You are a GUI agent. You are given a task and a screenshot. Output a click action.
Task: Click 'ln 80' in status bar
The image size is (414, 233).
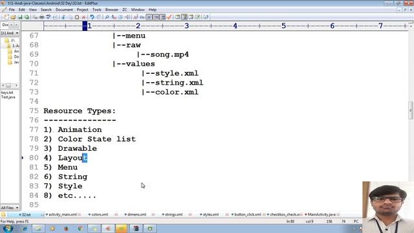[290, 221]
